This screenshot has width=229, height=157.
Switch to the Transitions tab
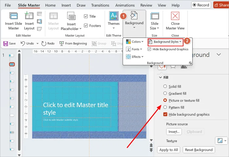pos(100,6)
